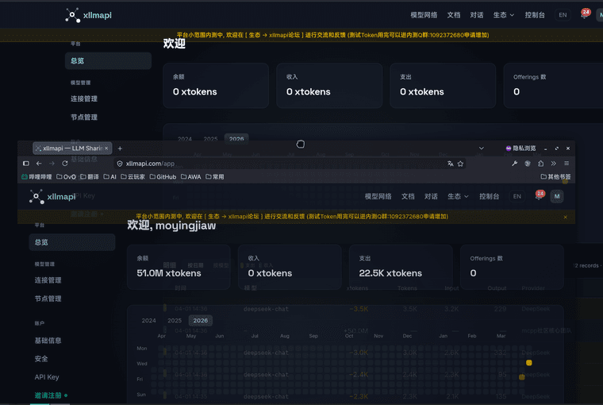Select the 2026 year tab in the front browser
Viewport: 603px width, 405px height.
(201, 320)
